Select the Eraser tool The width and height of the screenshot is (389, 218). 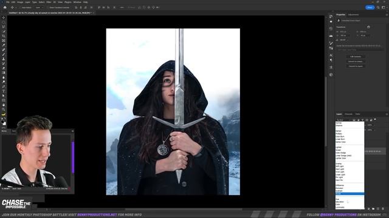pyautogui.click(x=4, y=68)
